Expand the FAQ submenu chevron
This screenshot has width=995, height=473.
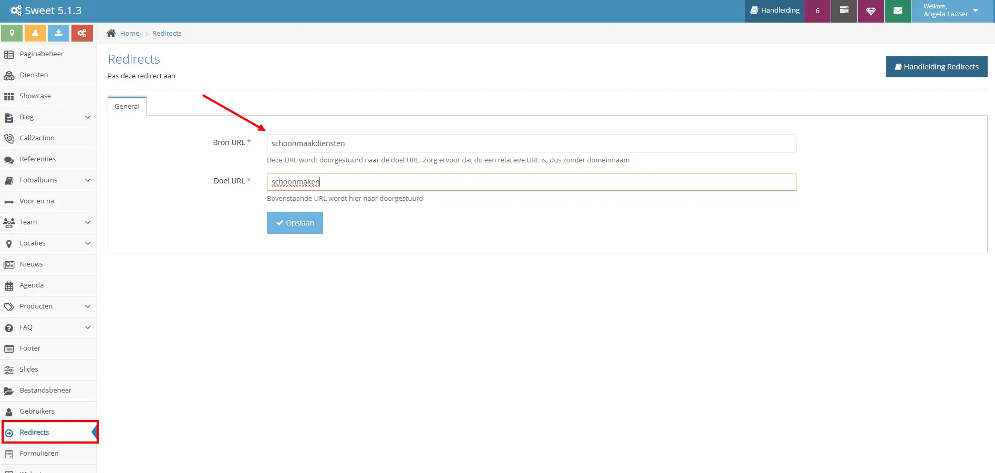point(88,327)
